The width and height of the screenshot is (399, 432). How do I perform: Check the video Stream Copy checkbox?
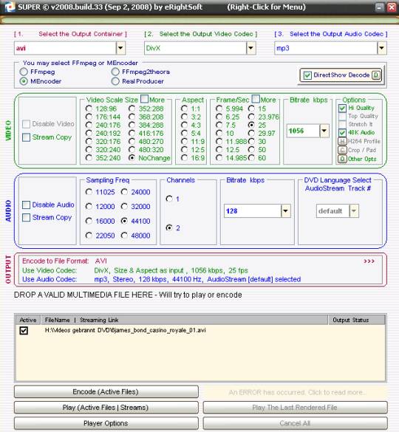26,137
